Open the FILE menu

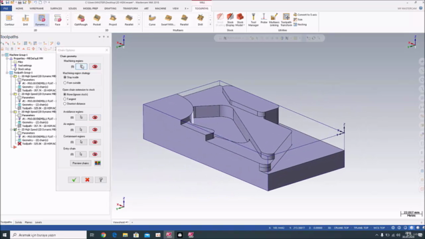pyautogui.click(x=6, y=9)
